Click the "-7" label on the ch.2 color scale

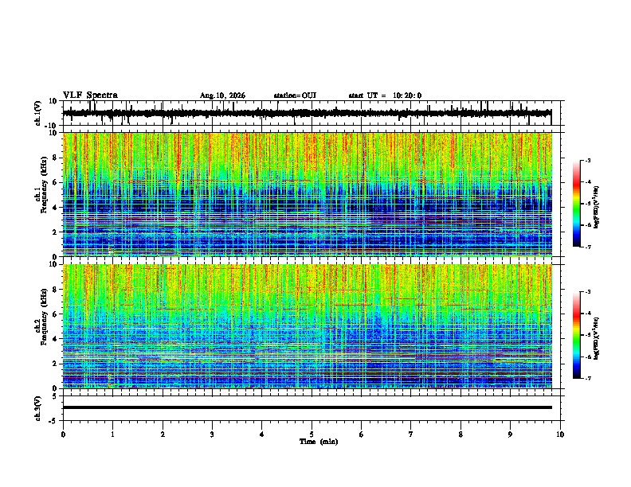tap(588, 378)
